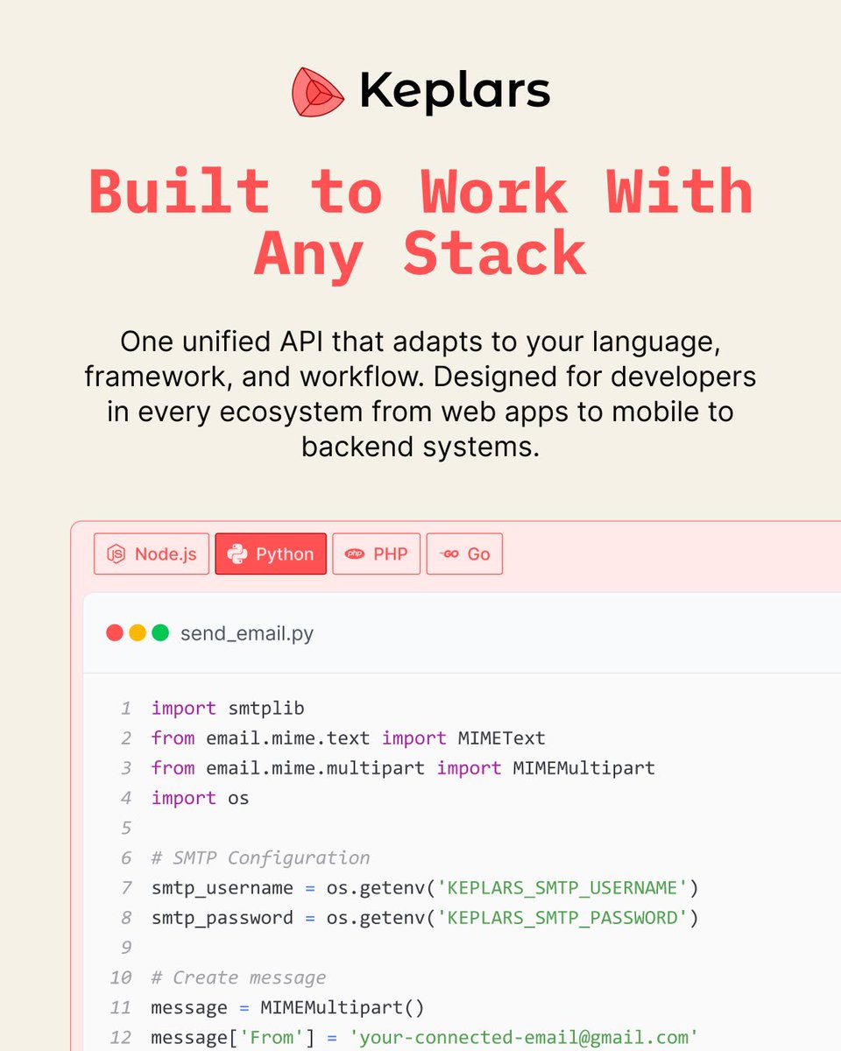841x1051 pixels.
Task: Click the red window dot in code editor
Action: (115, 632)
